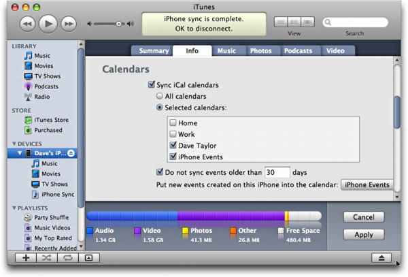408x277 pixels.
Task: Open Music in the Library
Action: (x=37, y=56)
